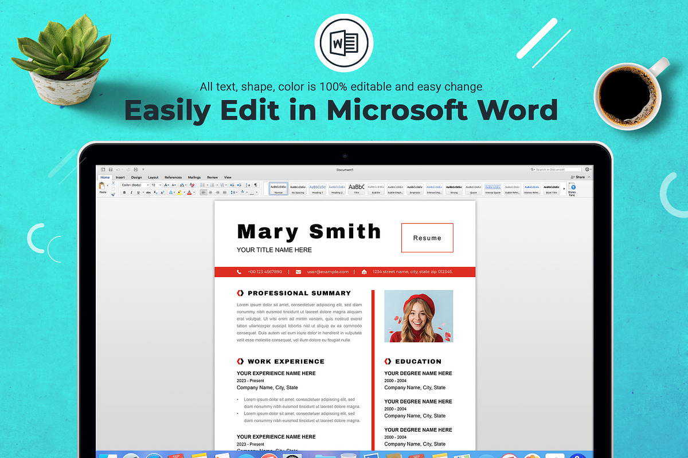Apply the Book Title style
Screen dimensions: 688x458
(552, 189)
